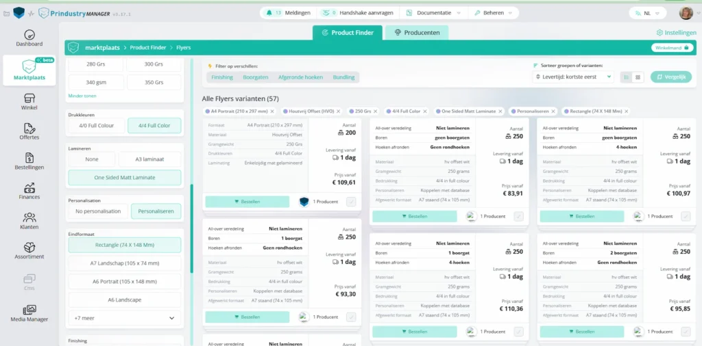702x346 pixels.
Task: Open Finances section
Action: 29,191
